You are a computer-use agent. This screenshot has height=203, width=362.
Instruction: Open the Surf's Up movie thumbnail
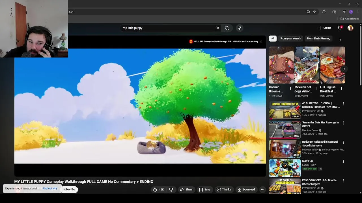tap(285, 168)
